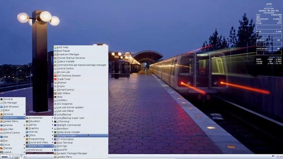Launch Editor from the main menu

point(13,110)
